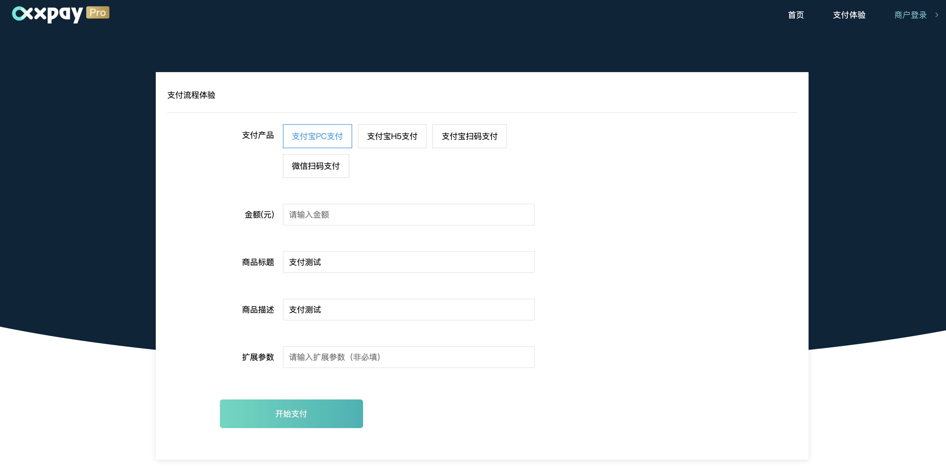Click the 支付流程体验 heading
Screen dimensions: 946x471
point(191,95)
